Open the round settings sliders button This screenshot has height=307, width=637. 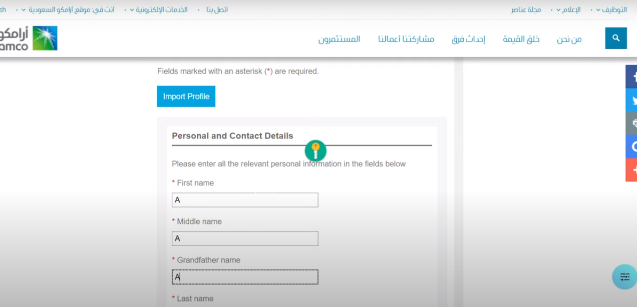pos(624,276)
